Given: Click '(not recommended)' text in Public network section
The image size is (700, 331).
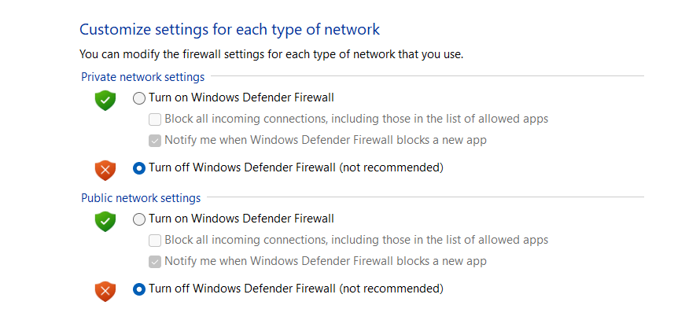Looking at the screenshot, I should [x=391, y=289].
